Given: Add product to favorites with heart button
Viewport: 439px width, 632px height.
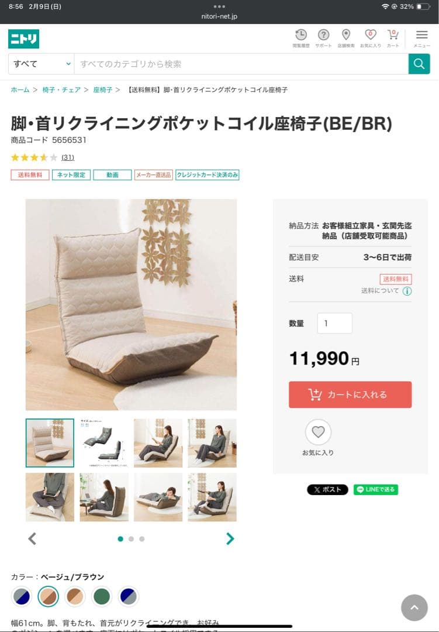Looking at the screenshot, I should (318, 432).
